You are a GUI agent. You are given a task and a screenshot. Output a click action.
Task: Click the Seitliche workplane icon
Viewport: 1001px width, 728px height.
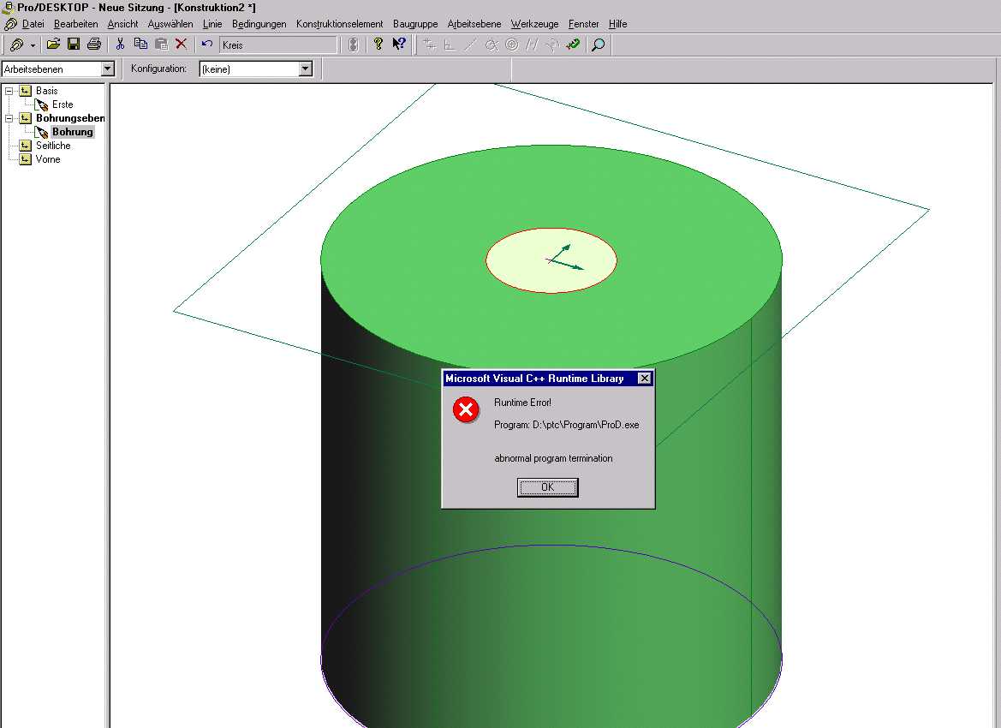(x=25, y=146)
